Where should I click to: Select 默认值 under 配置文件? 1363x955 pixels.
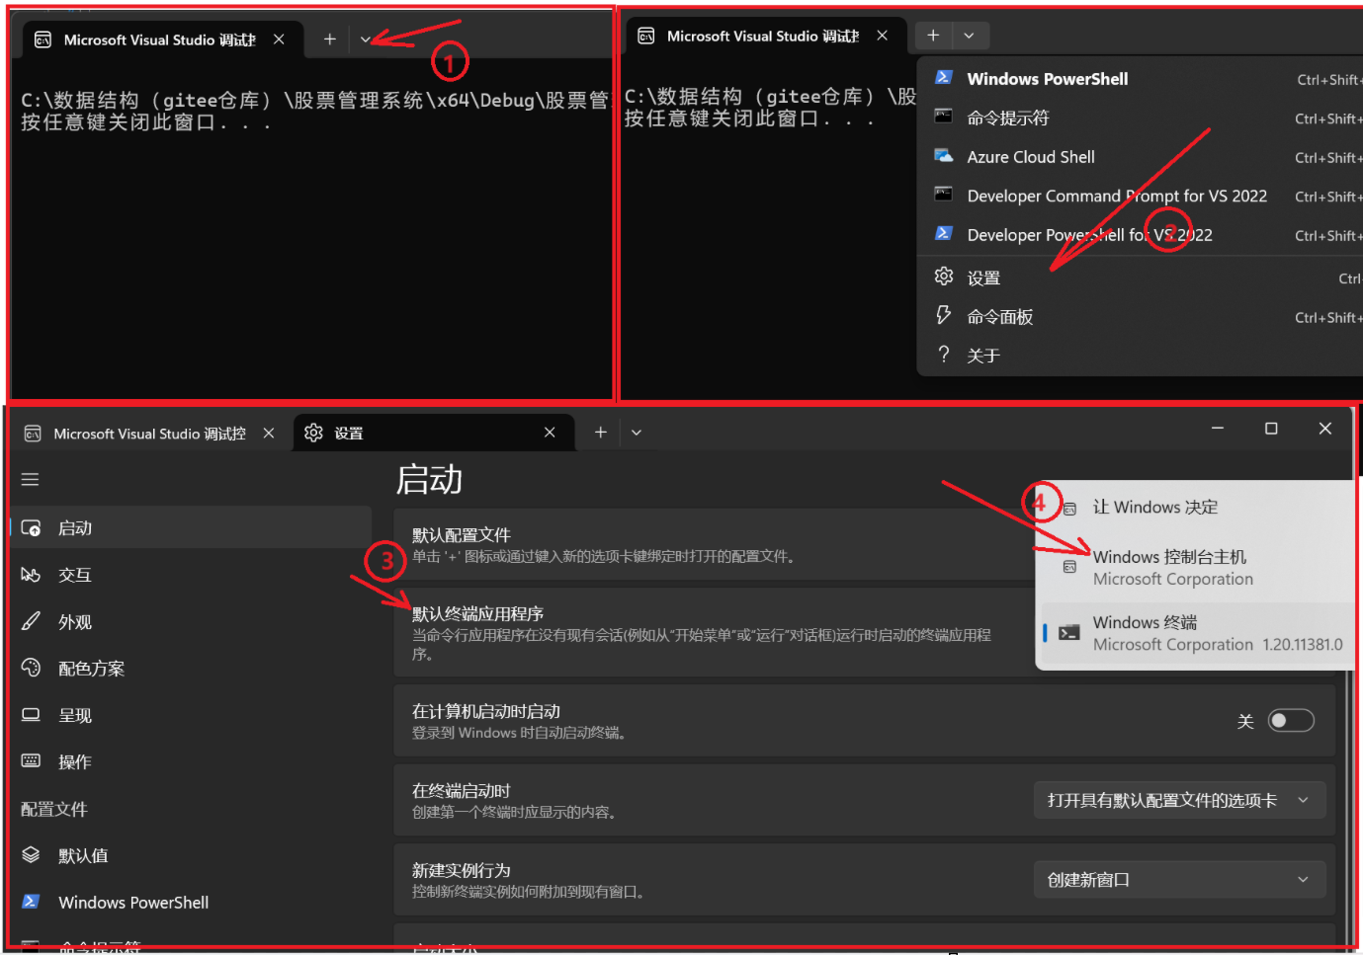point(191,855)
